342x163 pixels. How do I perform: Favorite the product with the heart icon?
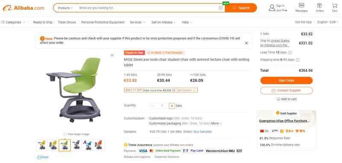click(112, 56)
